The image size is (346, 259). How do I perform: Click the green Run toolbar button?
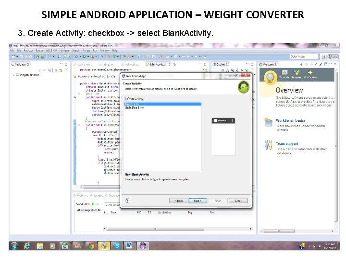tap(84, 57)
